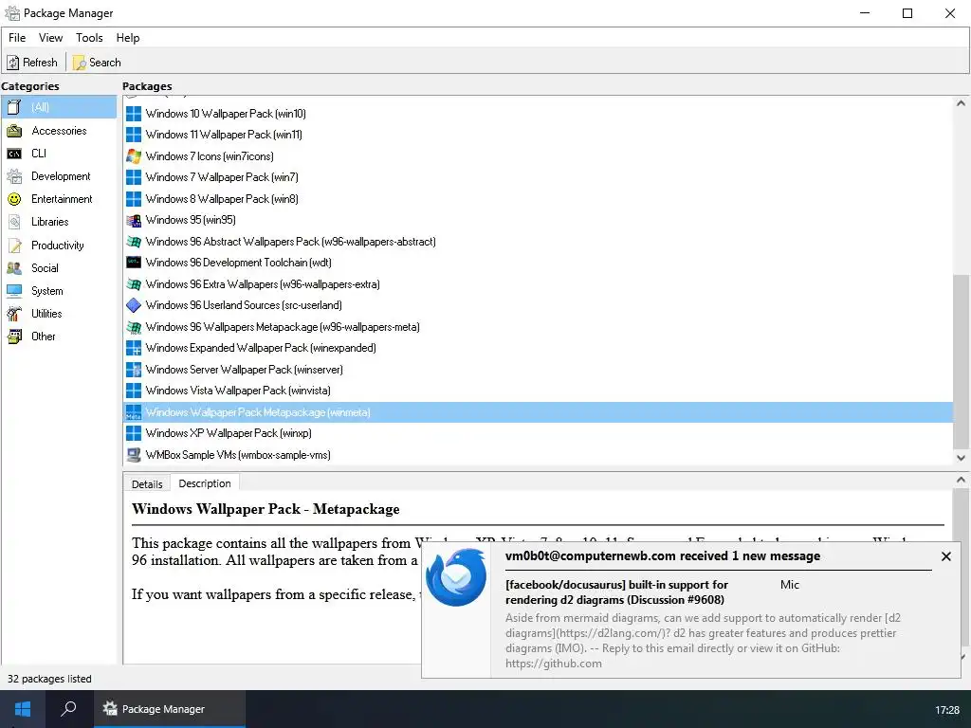The image size is (971, 728).
Task: Open the File menu
Action: [x=17, y=38]
